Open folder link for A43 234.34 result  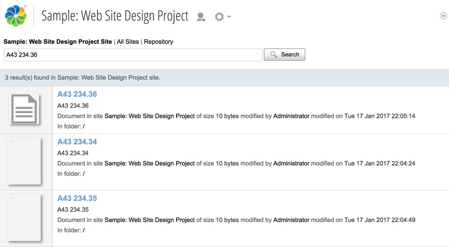pos(84,174)
